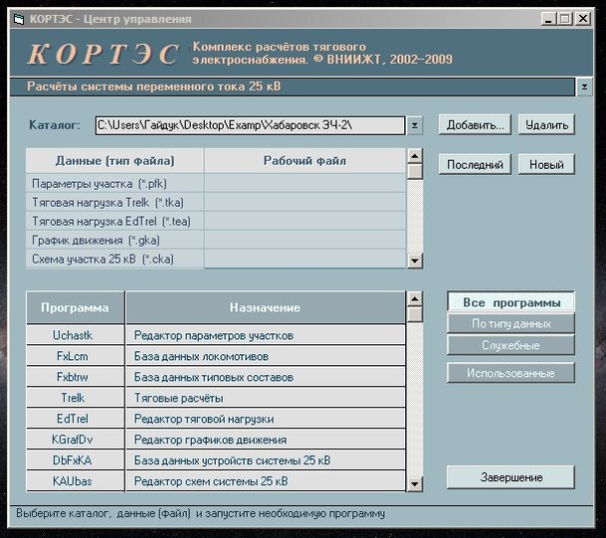
Task: Click the program list scrollbar thumb
Action: coord(415,314)
